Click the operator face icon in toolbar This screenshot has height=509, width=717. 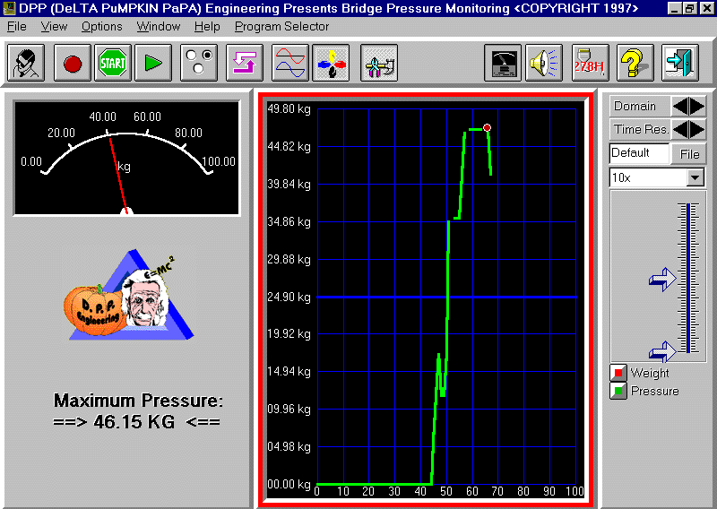[26, 63]
